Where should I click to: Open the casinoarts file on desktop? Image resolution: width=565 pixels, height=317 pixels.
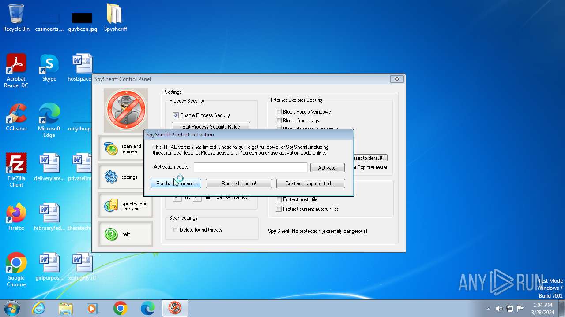point(49,21)
